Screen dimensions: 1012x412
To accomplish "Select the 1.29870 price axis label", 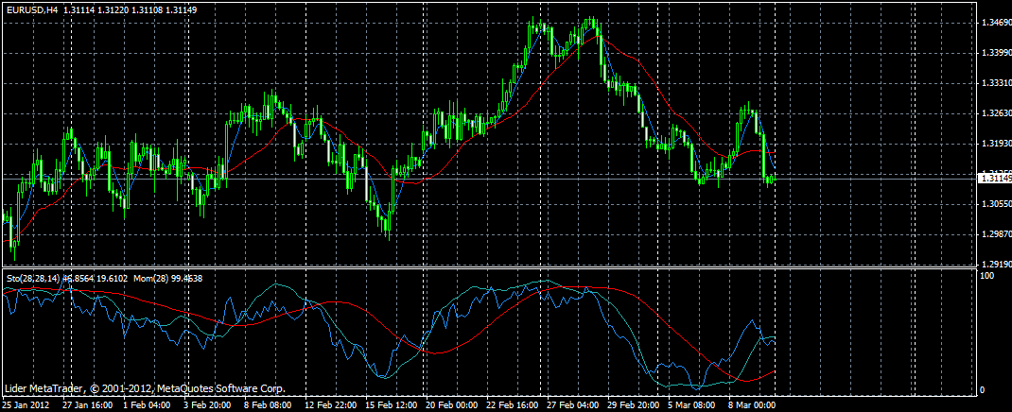I will point(995,234).
